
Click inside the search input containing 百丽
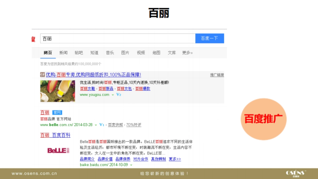(106, 38)
